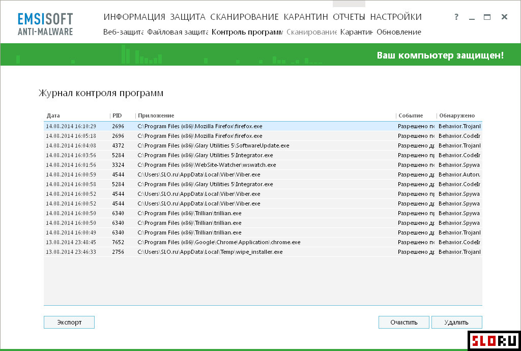521x351 pixels.
Task: Click the event cell in the SoftwareUpdate.exe row
Action: point(416,145)
